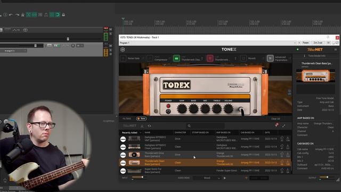Show downloaded tone models icon
Image resolution: width=341 pixels, height=192 pixels.
[142, 126]
